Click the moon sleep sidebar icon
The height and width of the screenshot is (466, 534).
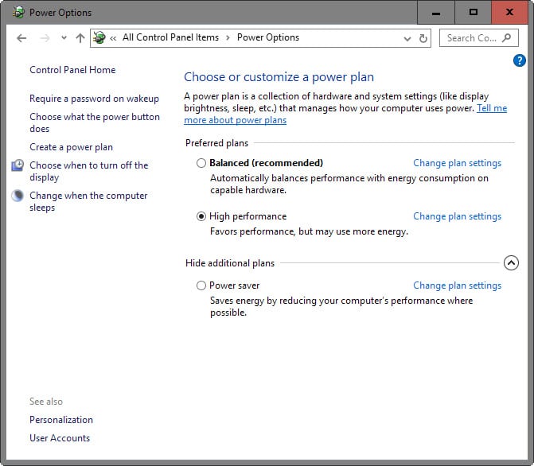(x=18, y=196)
